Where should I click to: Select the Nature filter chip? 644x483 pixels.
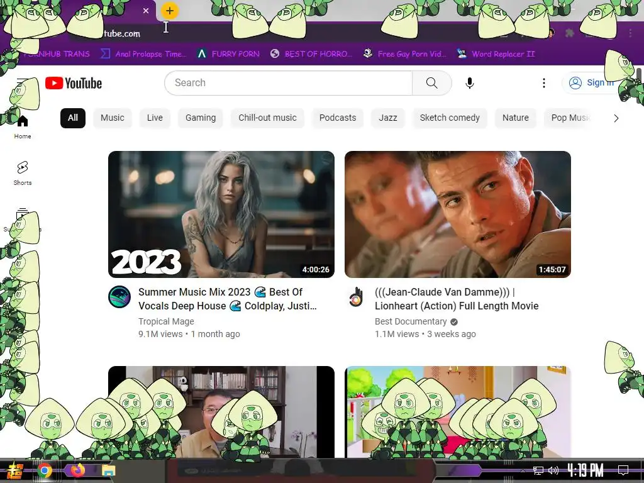pyautogui.click(x=516, y=118)
